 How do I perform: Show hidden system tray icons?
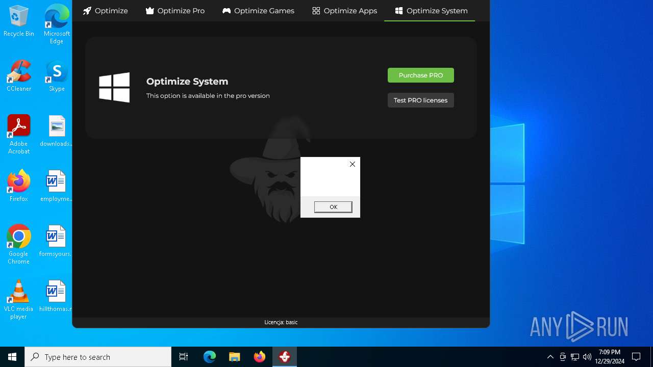tap(550, 357)
